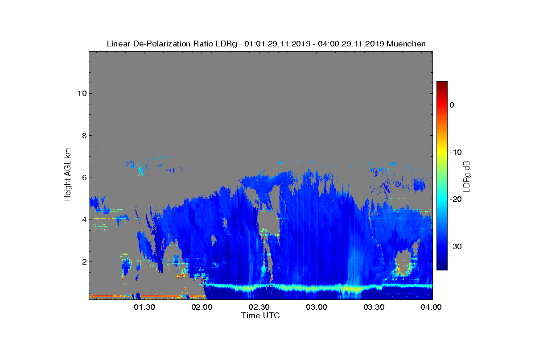Click the height tick label 2
The height and width of the screenshot is (357, 535).
coord(83,262)
